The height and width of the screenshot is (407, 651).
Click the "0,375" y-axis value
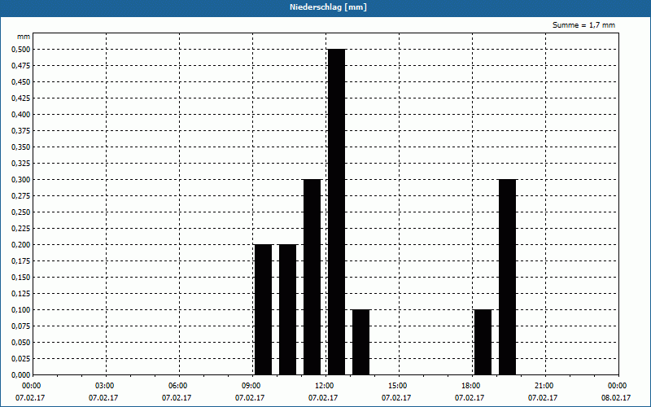[21, 131]
